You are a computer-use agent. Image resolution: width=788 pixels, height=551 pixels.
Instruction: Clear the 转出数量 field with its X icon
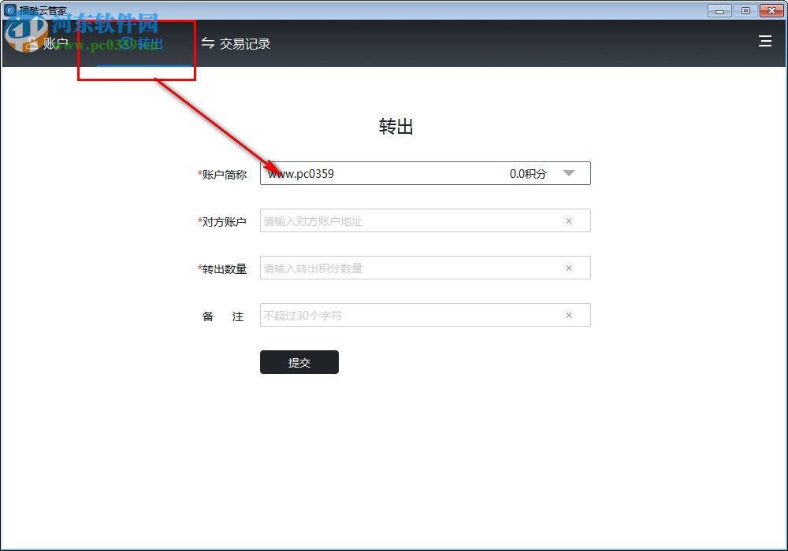point(569,268)
